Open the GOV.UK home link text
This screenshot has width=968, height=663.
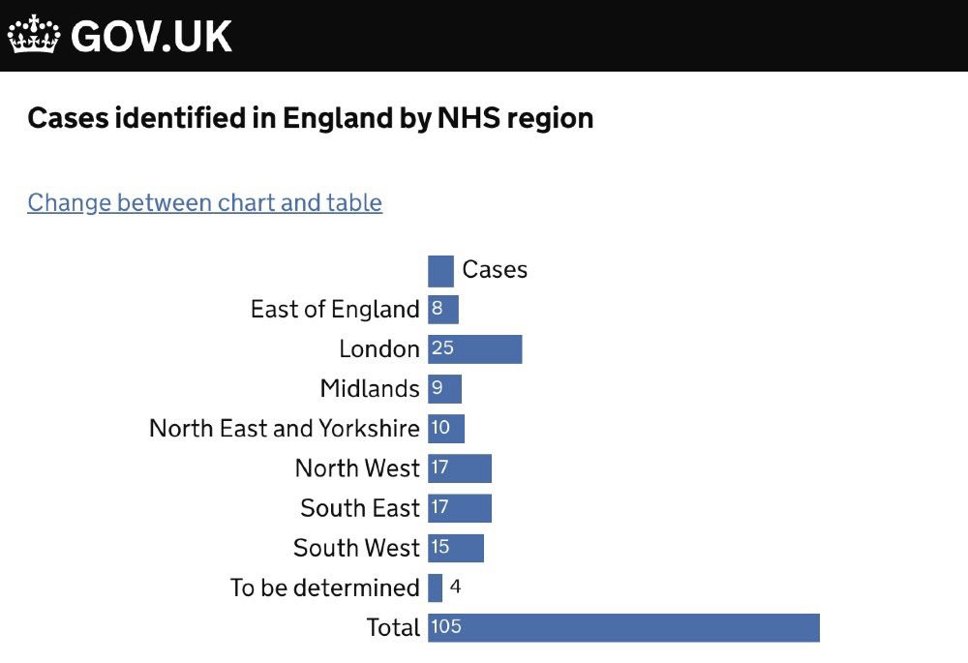(x=152, y=37)
